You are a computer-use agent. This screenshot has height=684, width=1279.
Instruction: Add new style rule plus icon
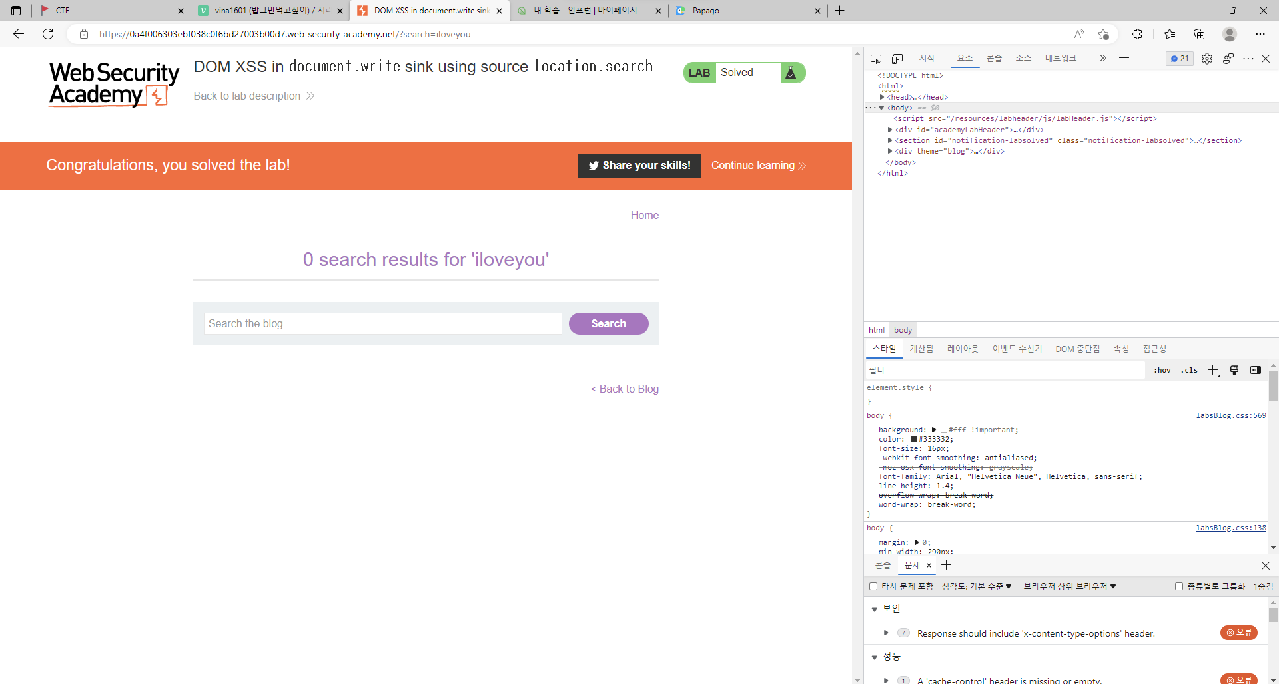[x=1213, y=370]
